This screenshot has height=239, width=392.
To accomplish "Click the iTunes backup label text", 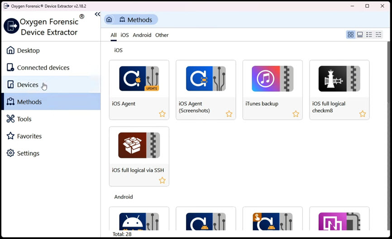I will tap(262, 103).
